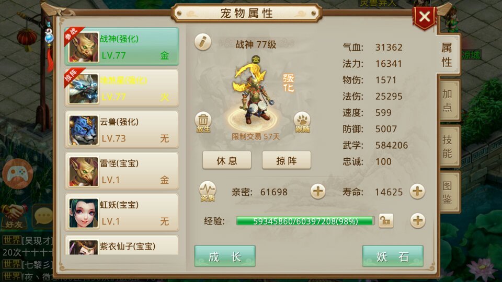The width and height of the screenshot is (502, 282).
Task: Select 虹妖(宝宝) pet entry
Action: (122, 213)
